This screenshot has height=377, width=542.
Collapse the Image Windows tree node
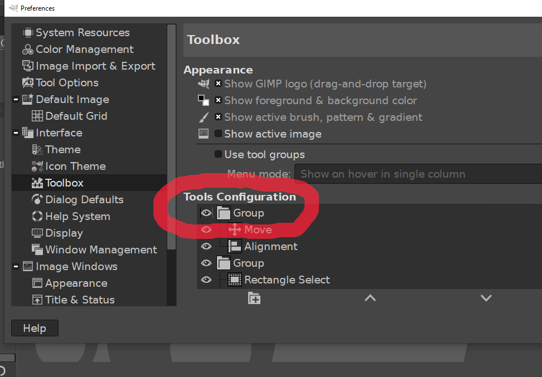click(16, 267)
